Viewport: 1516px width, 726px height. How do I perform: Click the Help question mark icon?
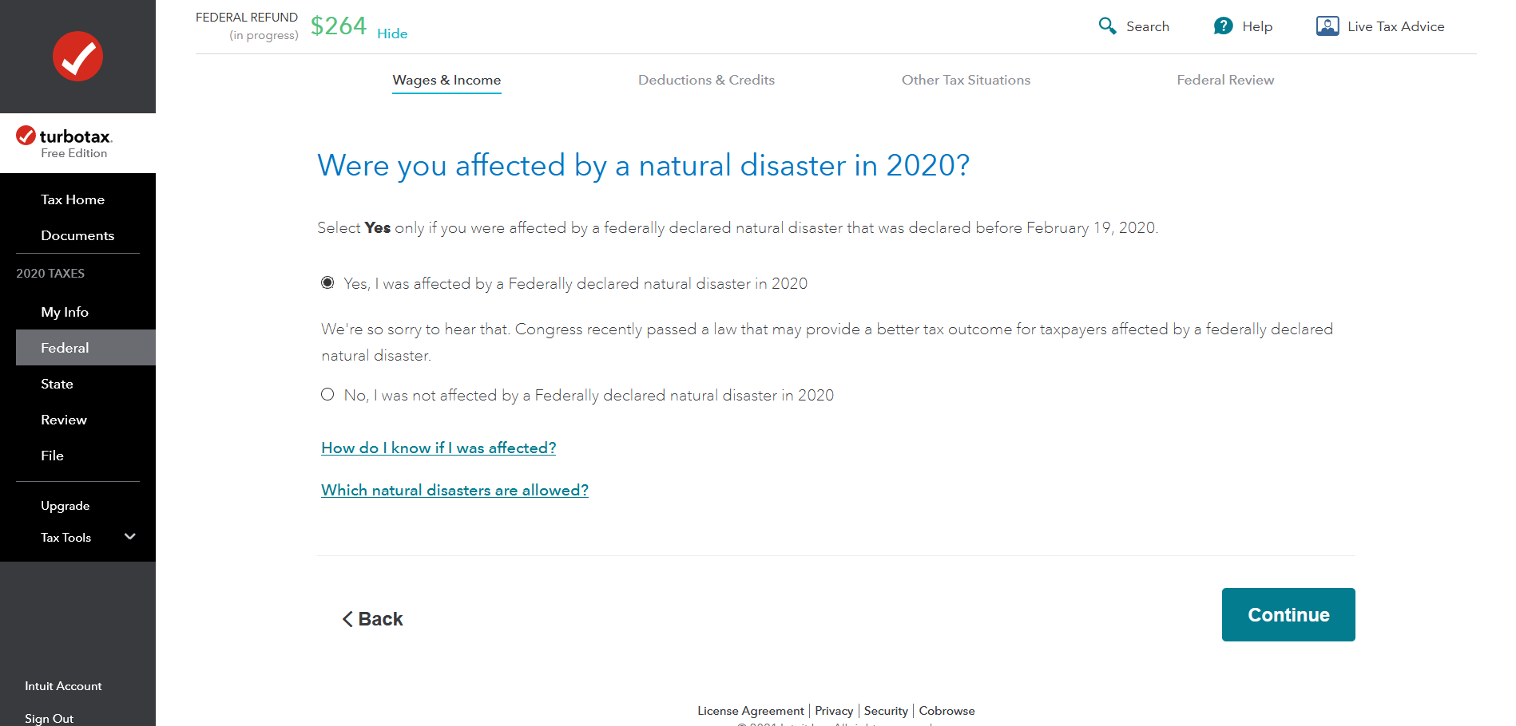1223,26
